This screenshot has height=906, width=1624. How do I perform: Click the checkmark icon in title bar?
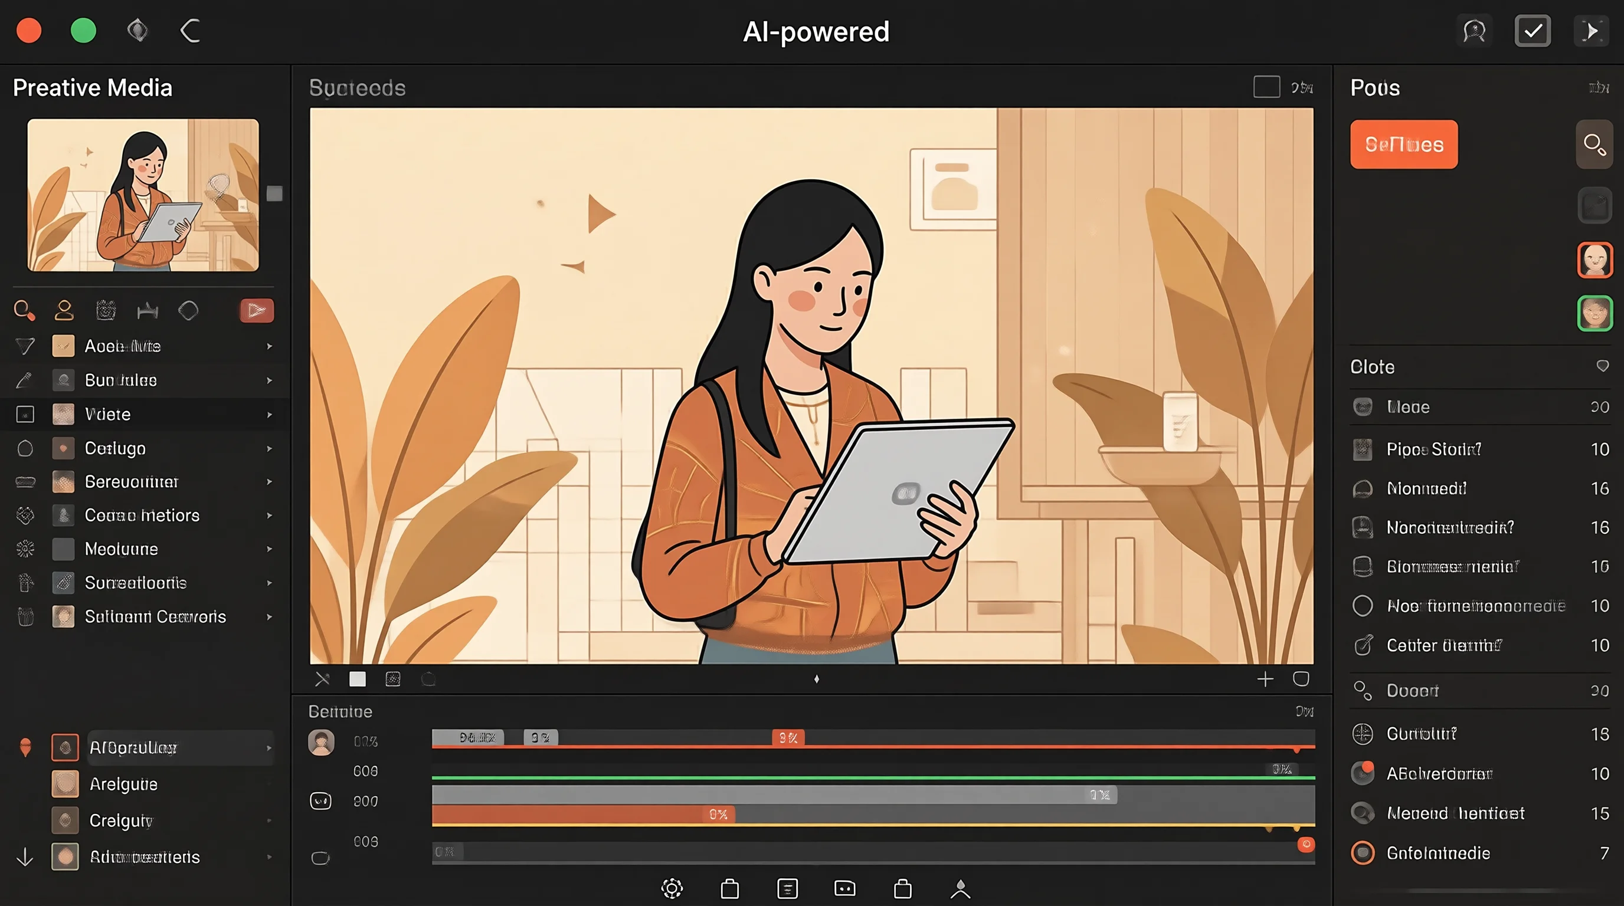pos(1533,31)
